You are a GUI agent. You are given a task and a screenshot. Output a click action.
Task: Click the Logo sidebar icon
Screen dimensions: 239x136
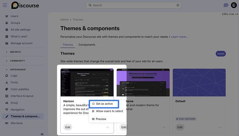click(x=7, y=76)
